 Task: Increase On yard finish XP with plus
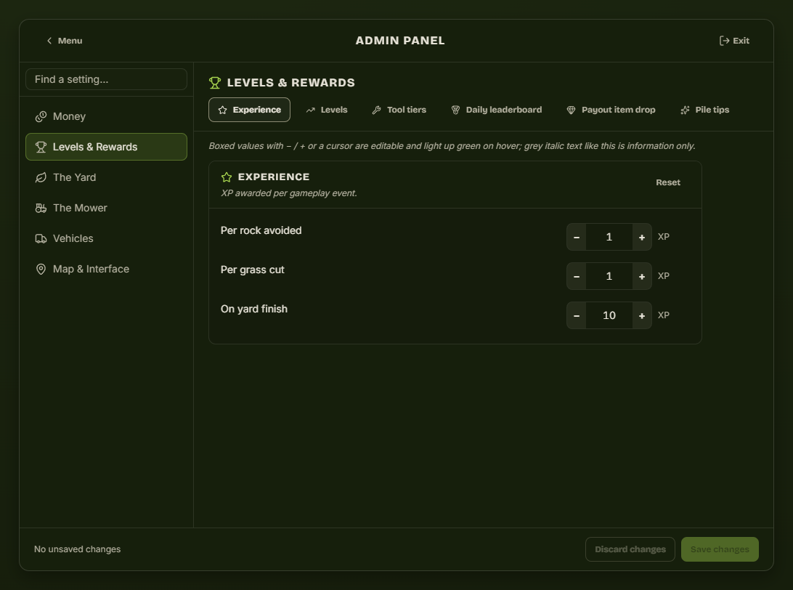642,316
